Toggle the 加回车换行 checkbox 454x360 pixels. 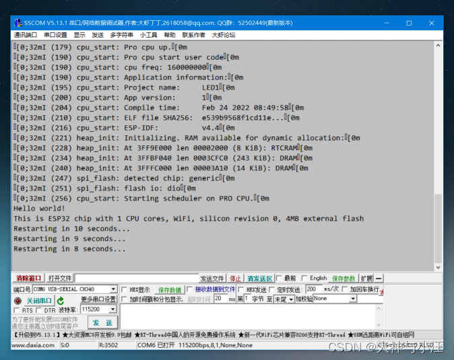345,289
